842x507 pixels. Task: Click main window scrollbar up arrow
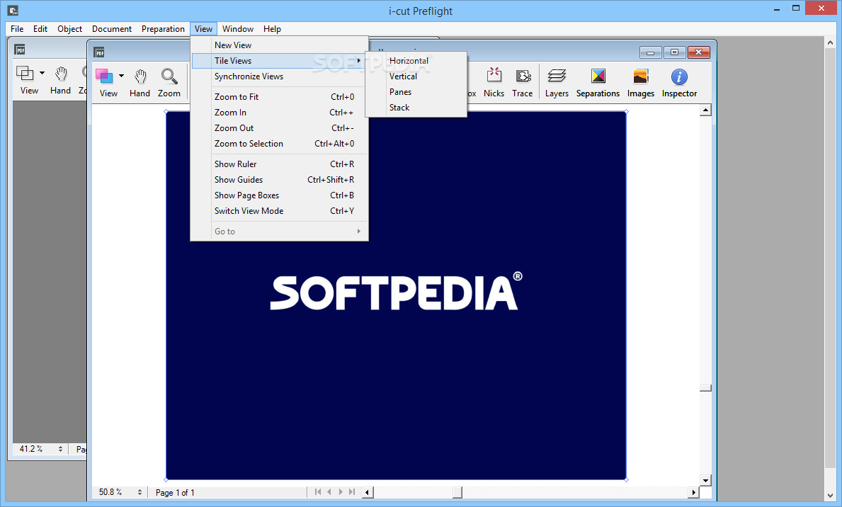(x=831, y=42)
